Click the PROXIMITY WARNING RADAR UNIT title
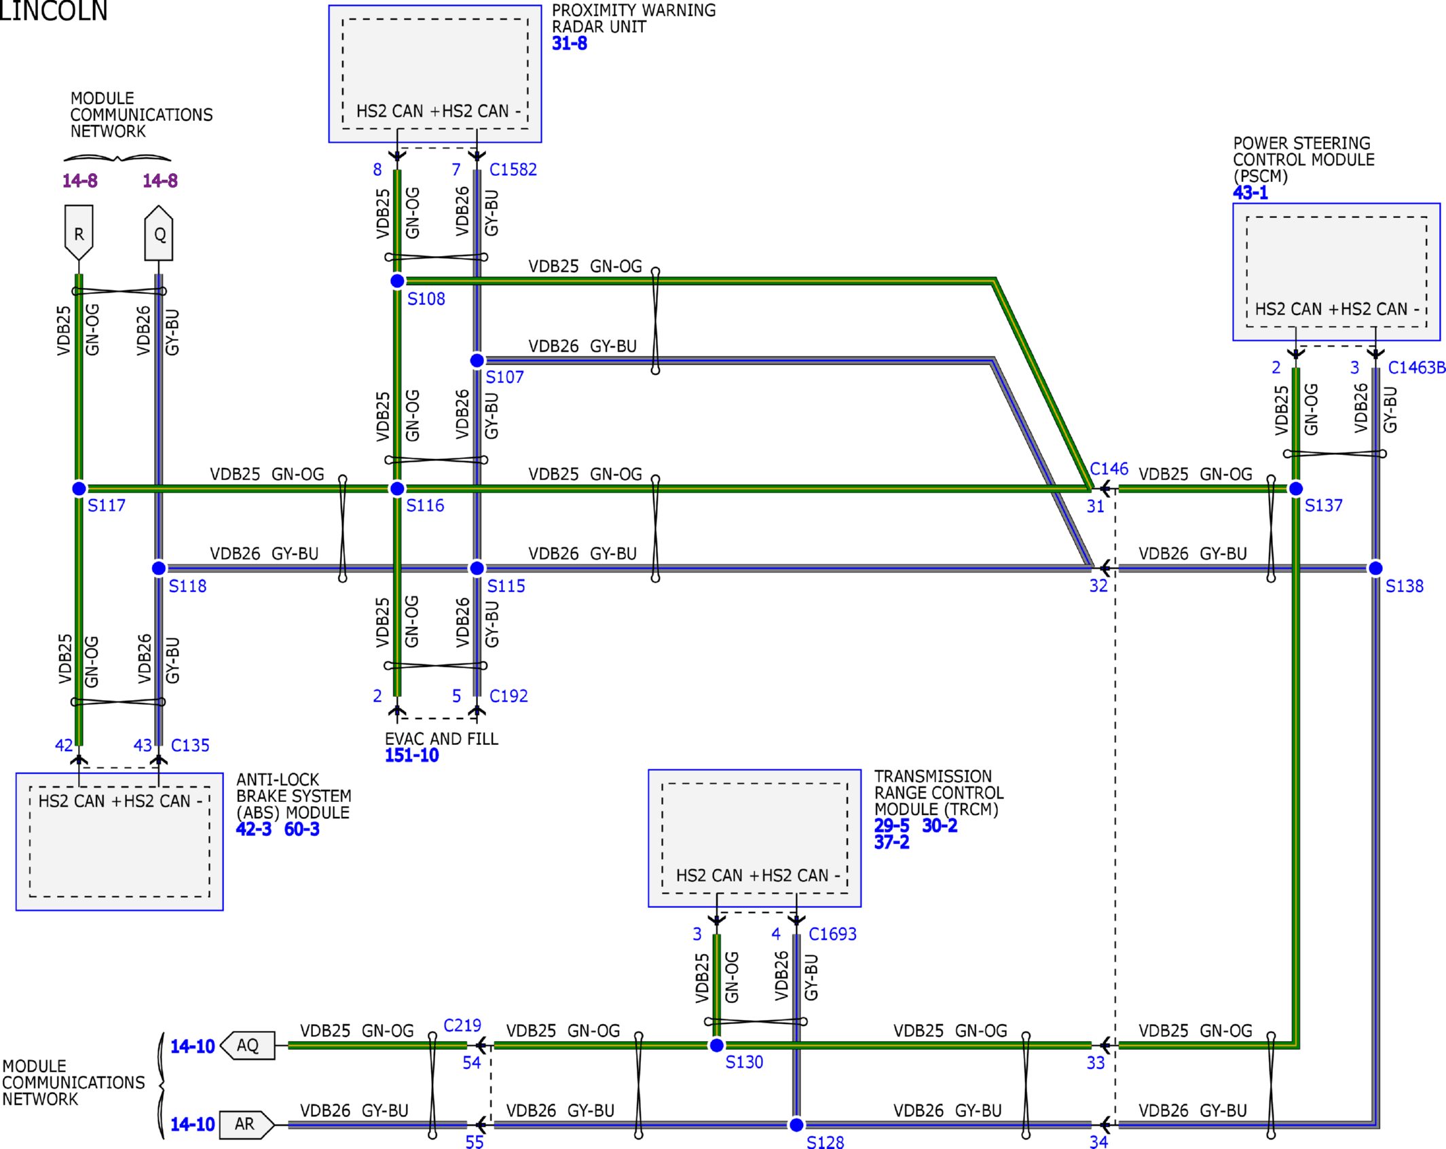 pyautogui.click(x=633, y=18)
